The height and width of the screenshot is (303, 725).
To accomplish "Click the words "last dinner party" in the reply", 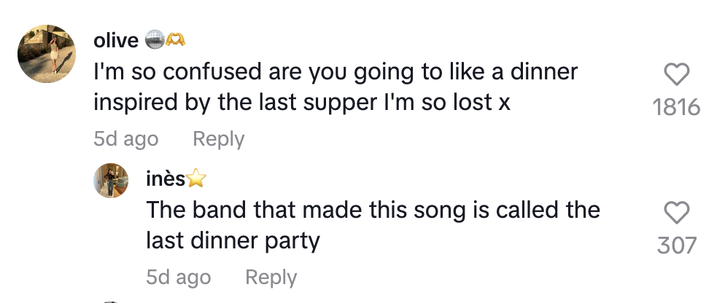I will pos(233,240).
